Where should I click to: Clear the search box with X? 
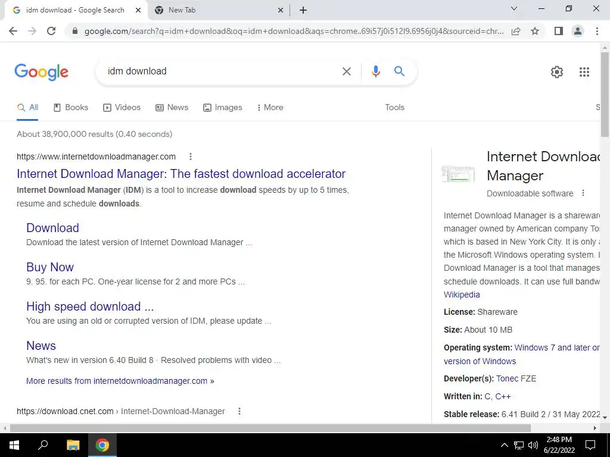coord(346,71)
